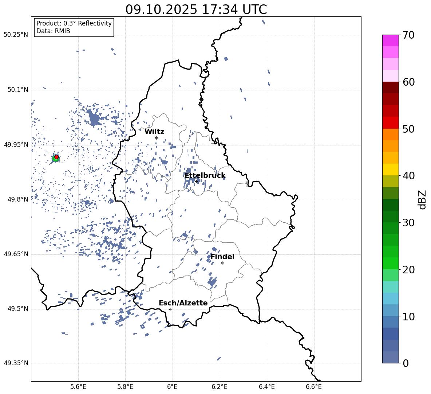The image size is (431, 394).
Task: Click the Ettelbruck station cross marker
Action: coord(196,182)
